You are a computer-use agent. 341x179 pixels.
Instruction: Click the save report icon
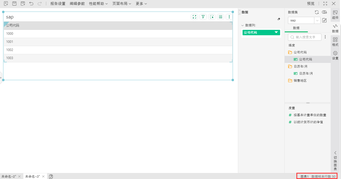point(14,4)
